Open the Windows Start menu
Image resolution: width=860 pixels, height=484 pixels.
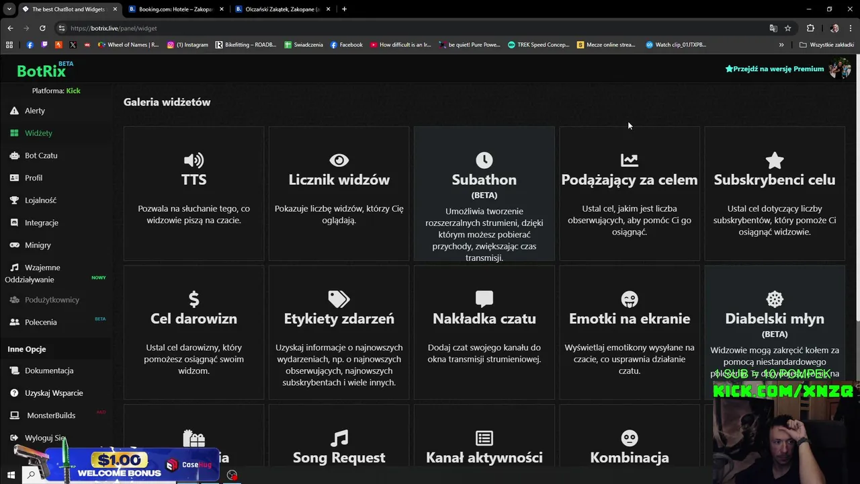click(11, 475)
